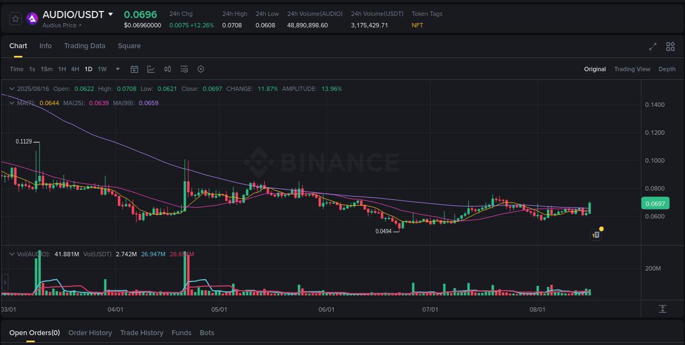685x345 pixels.
Task: Toggle AUDIO/USDT as a favorite with the star
Action: coord(15,18)
